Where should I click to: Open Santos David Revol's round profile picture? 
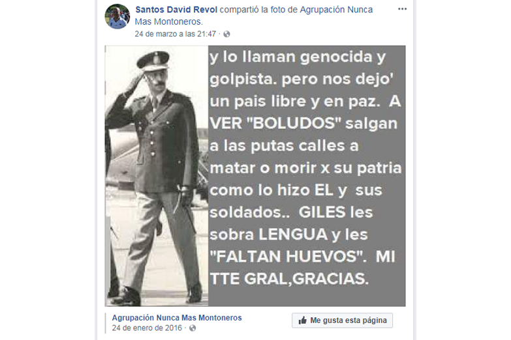click(x=117, y=16)
